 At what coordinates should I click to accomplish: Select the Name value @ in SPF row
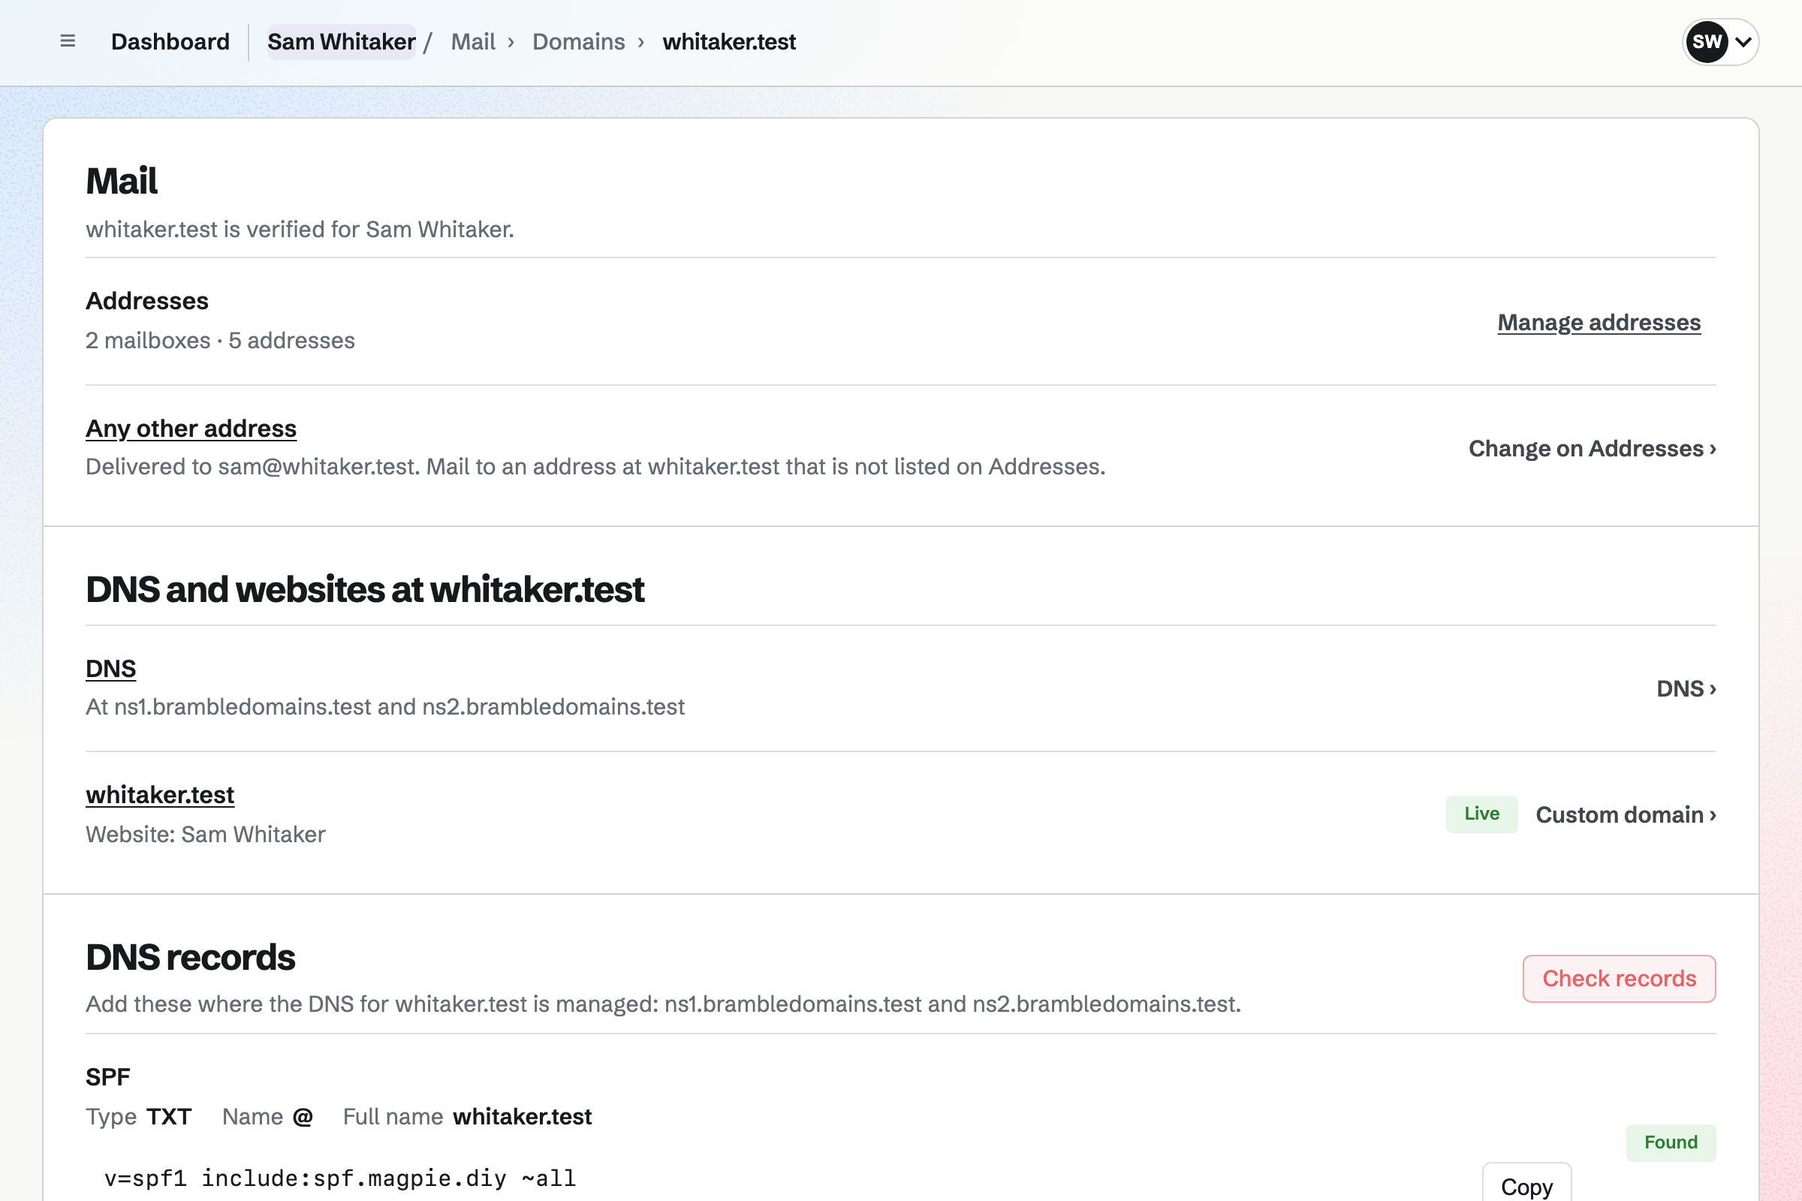303,1117
